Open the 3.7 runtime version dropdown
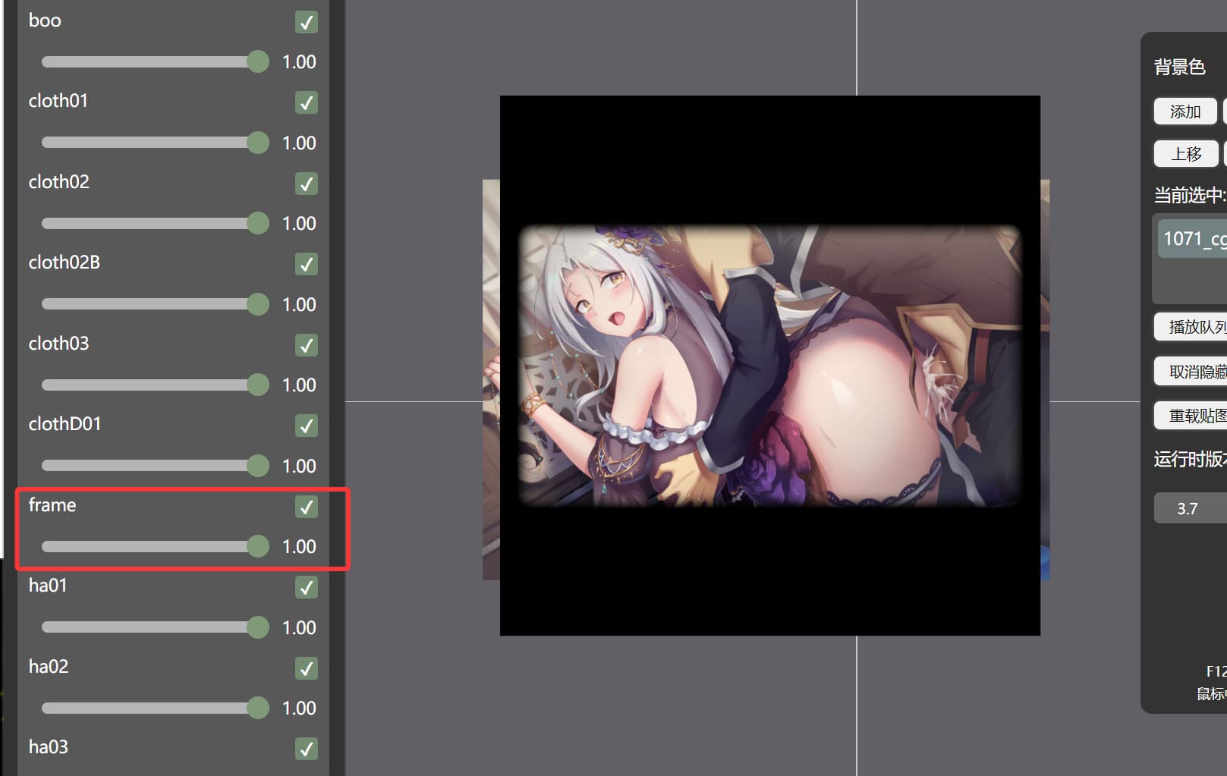 point(1191,508)
